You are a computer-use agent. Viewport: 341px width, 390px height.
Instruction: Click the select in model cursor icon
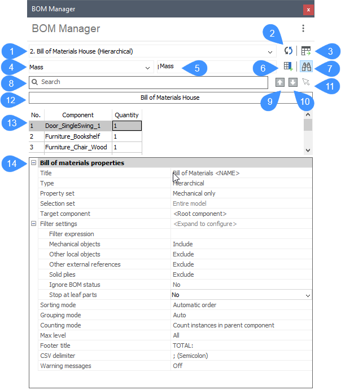[x=306, y=82]
